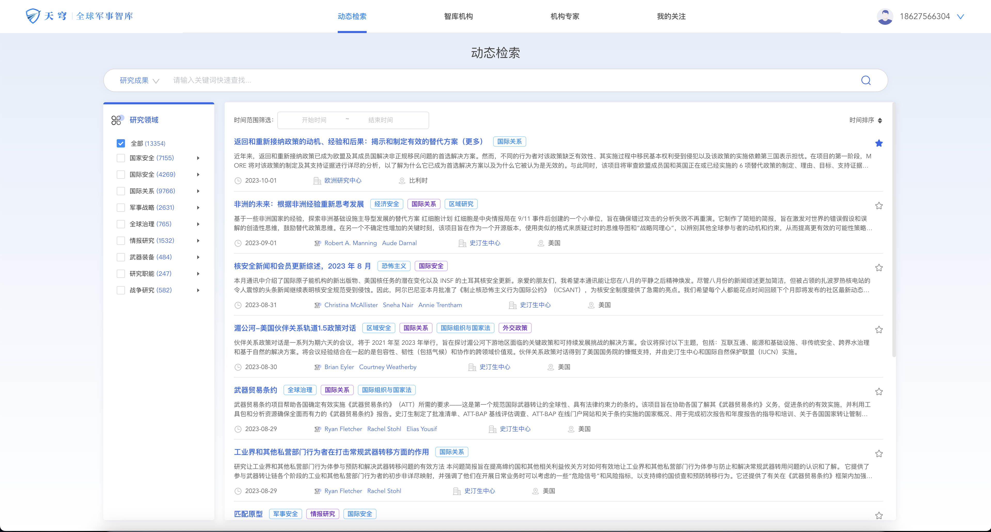This screenshot has height=532, width=991.
Task: Switch to the 智库机构 tab
Action: pos(458,17)
